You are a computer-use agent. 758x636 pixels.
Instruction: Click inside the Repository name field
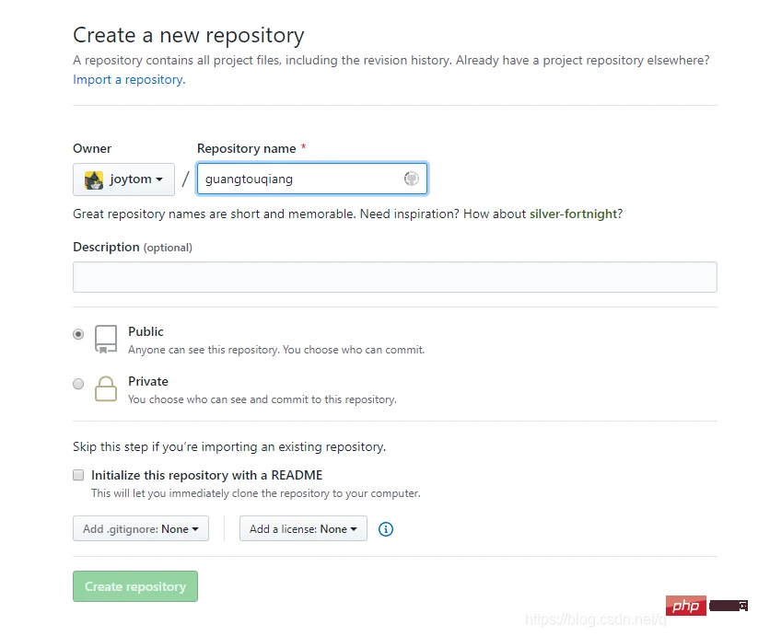[299, 179]
